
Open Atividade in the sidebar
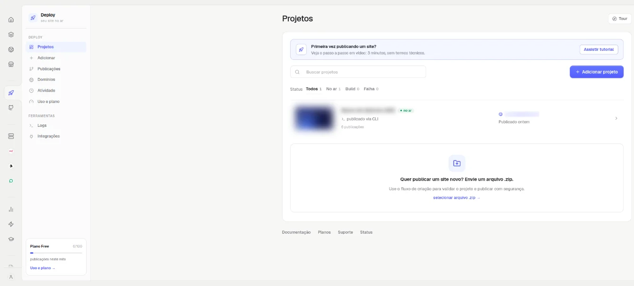tap(56, 91)
